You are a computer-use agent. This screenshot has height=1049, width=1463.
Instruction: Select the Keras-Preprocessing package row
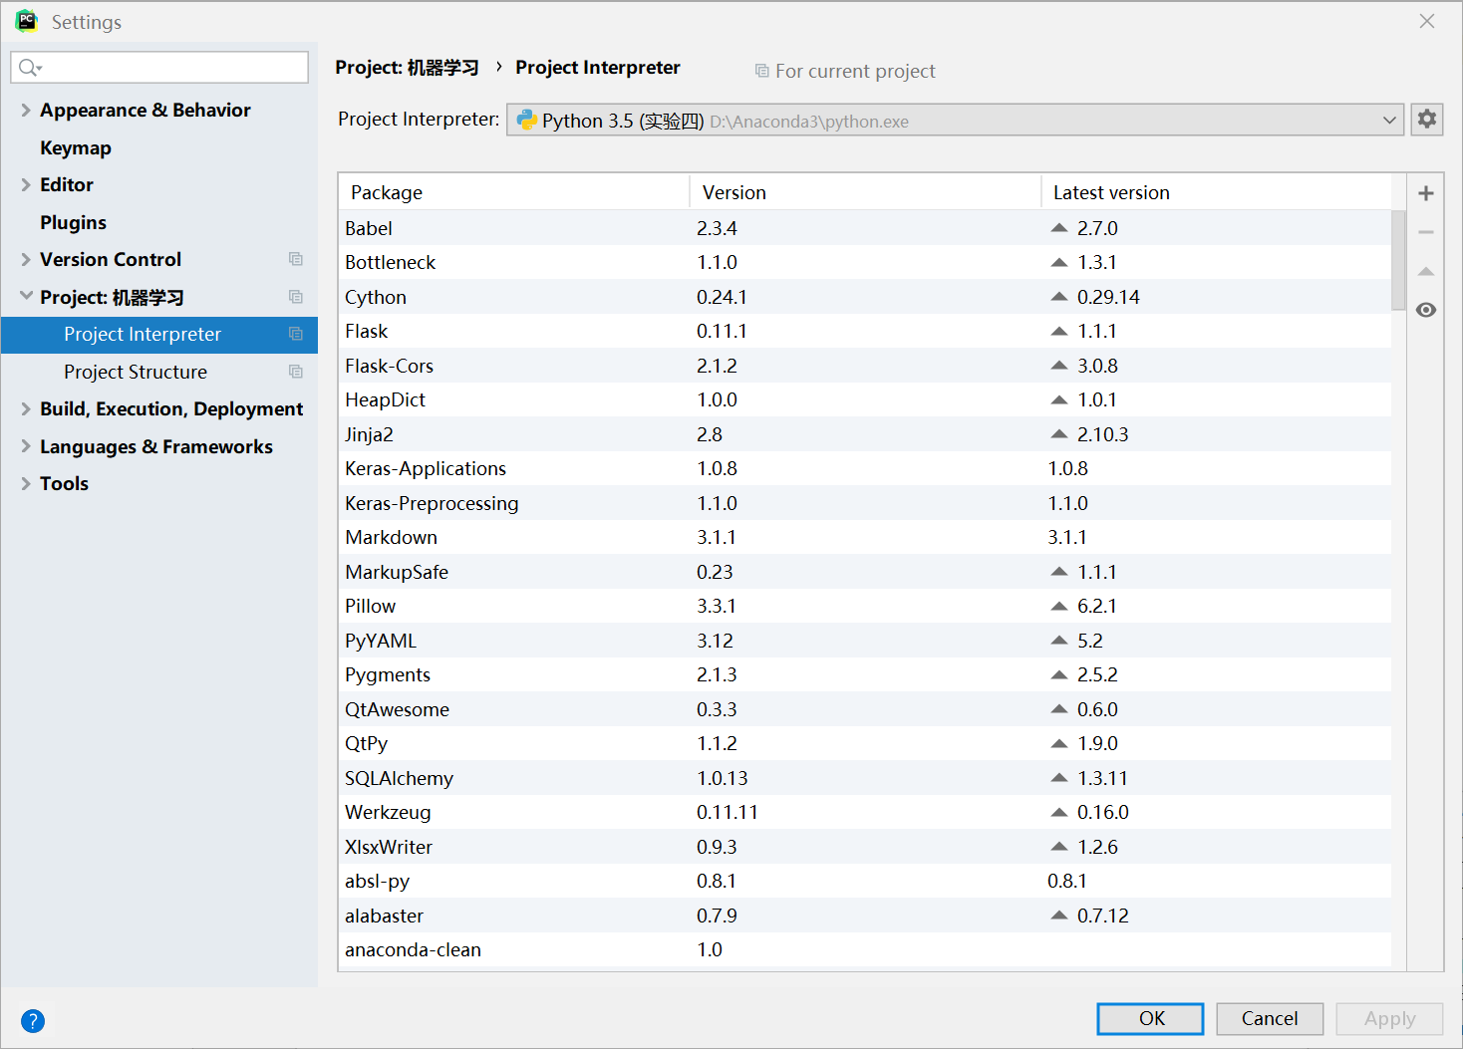click(865, 503)
